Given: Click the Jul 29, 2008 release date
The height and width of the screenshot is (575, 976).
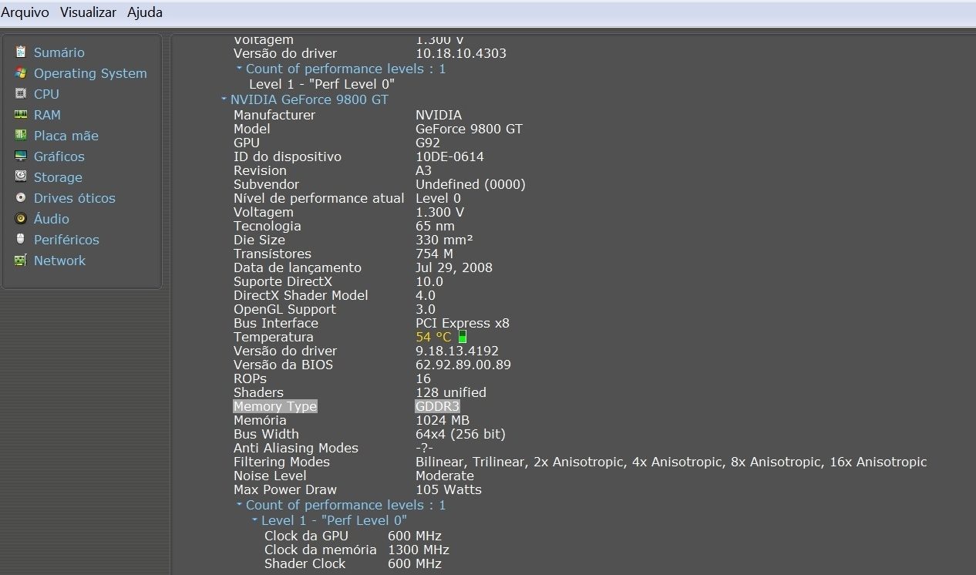Looking at the screenshot, I should [x=454, y=267].
